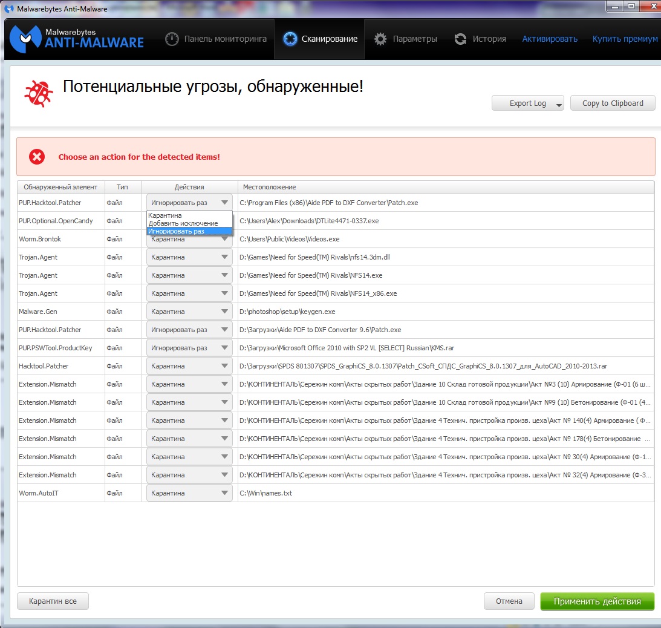661x628 pixels.
Task: Select the Malware.Gen entry
Action: (x=38, y=312)
